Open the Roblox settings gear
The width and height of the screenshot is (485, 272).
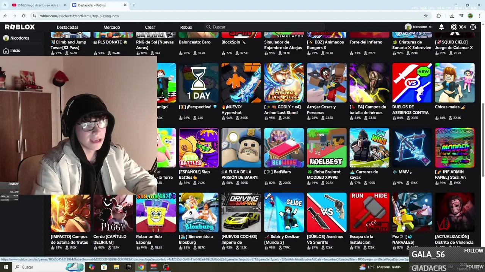473,27
